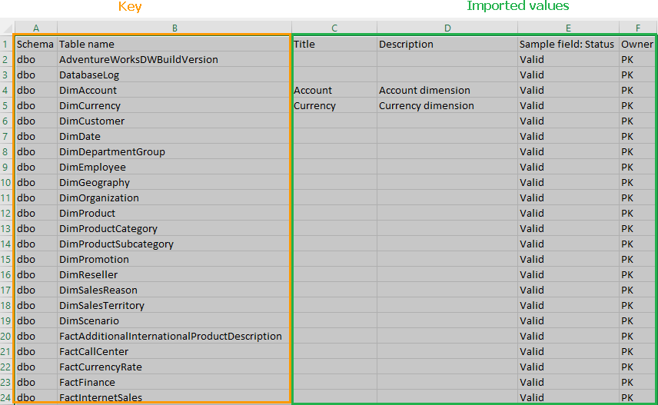The height and width of the screenshot is (405, 658).
Task: Select column A header
Action: coord(35,28)
